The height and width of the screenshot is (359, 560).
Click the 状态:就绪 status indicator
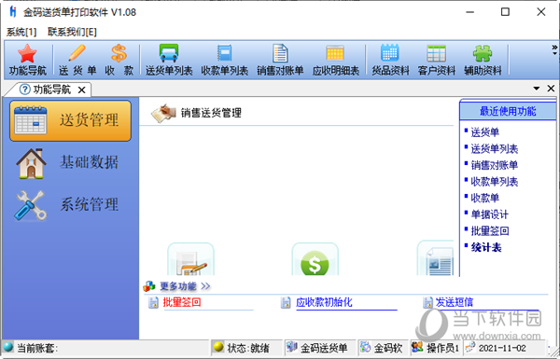click(x=248, y=348)
